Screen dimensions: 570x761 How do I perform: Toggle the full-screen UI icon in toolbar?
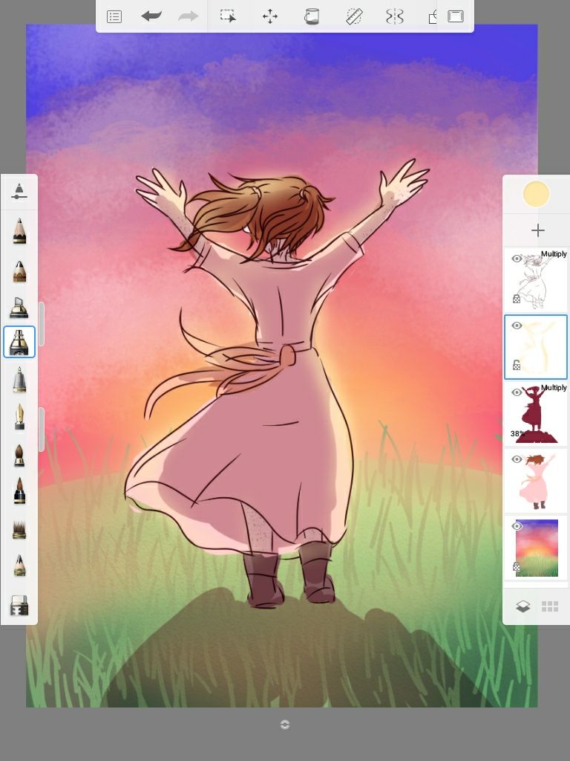pos(455,16)
